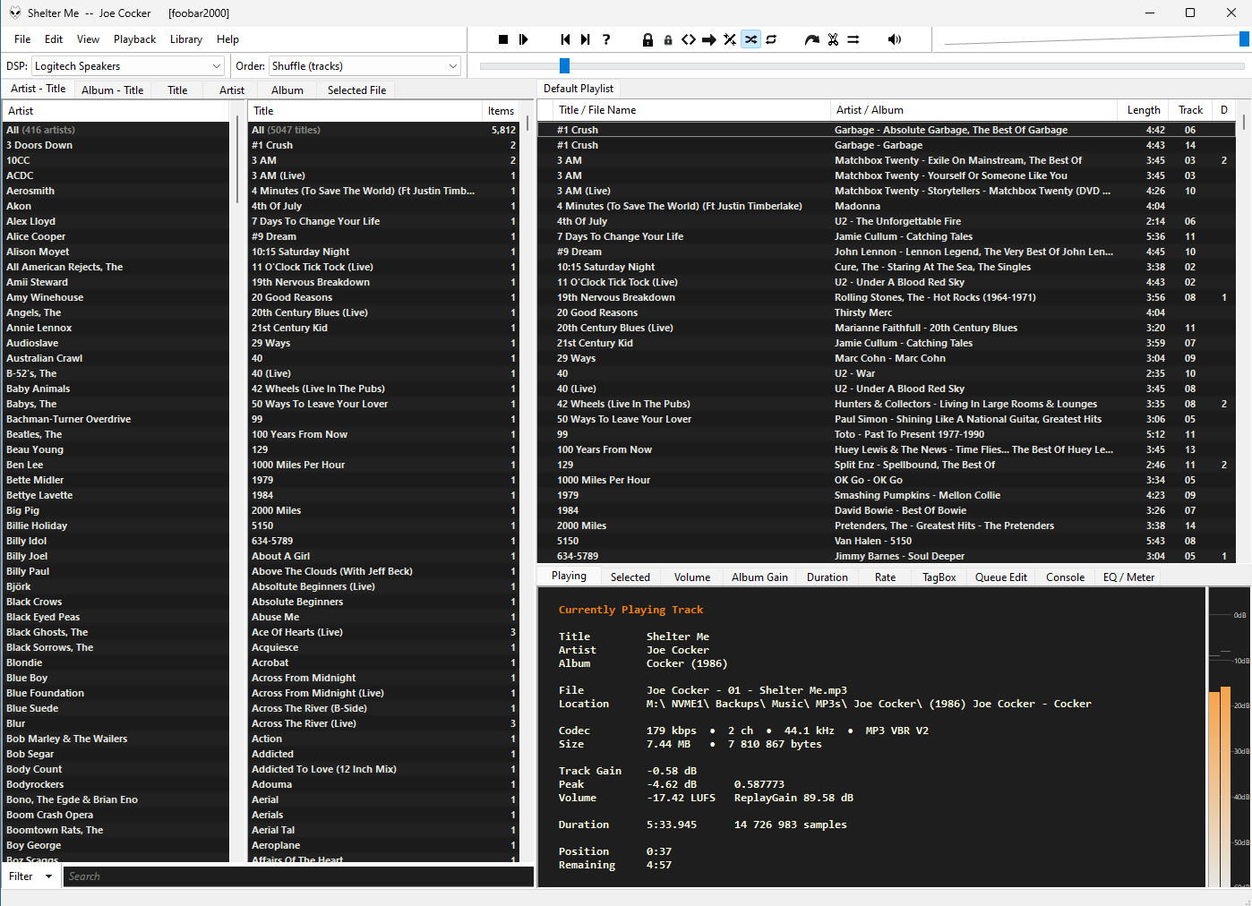Sort playlist by Length column header
Image resolution: width=1252 pixels, height=906 pixels.
pyautogui.click(x=1143, y=110)
